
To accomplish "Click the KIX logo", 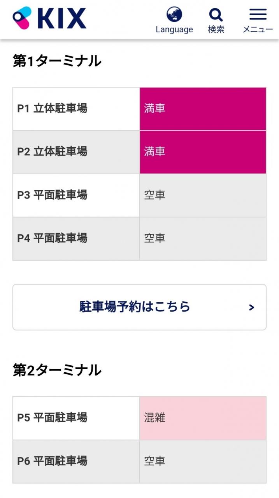I will 49,18.
